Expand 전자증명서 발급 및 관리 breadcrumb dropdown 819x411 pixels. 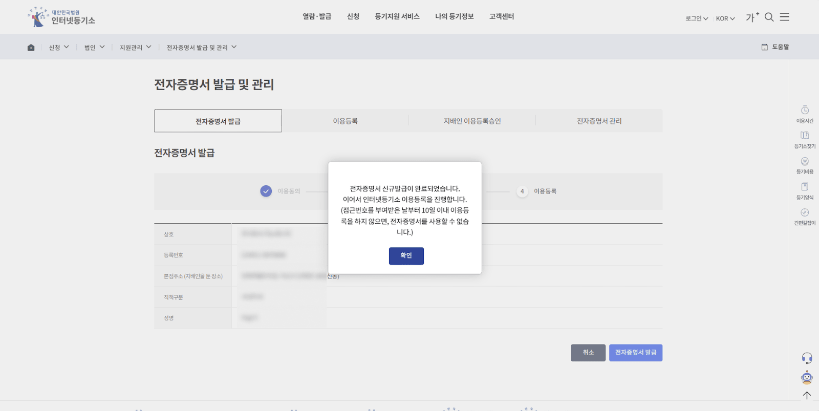tap(202, 47)
